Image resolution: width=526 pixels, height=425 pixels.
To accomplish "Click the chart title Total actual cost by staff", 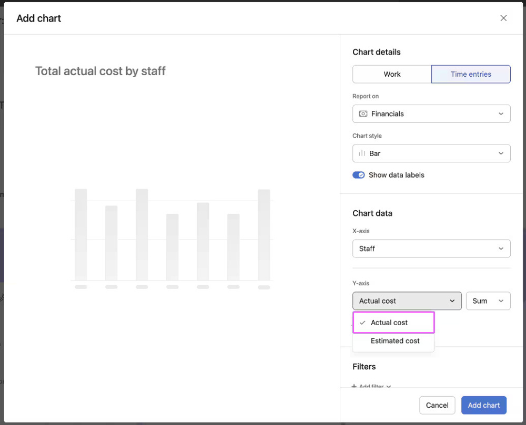I will (100, 71).
